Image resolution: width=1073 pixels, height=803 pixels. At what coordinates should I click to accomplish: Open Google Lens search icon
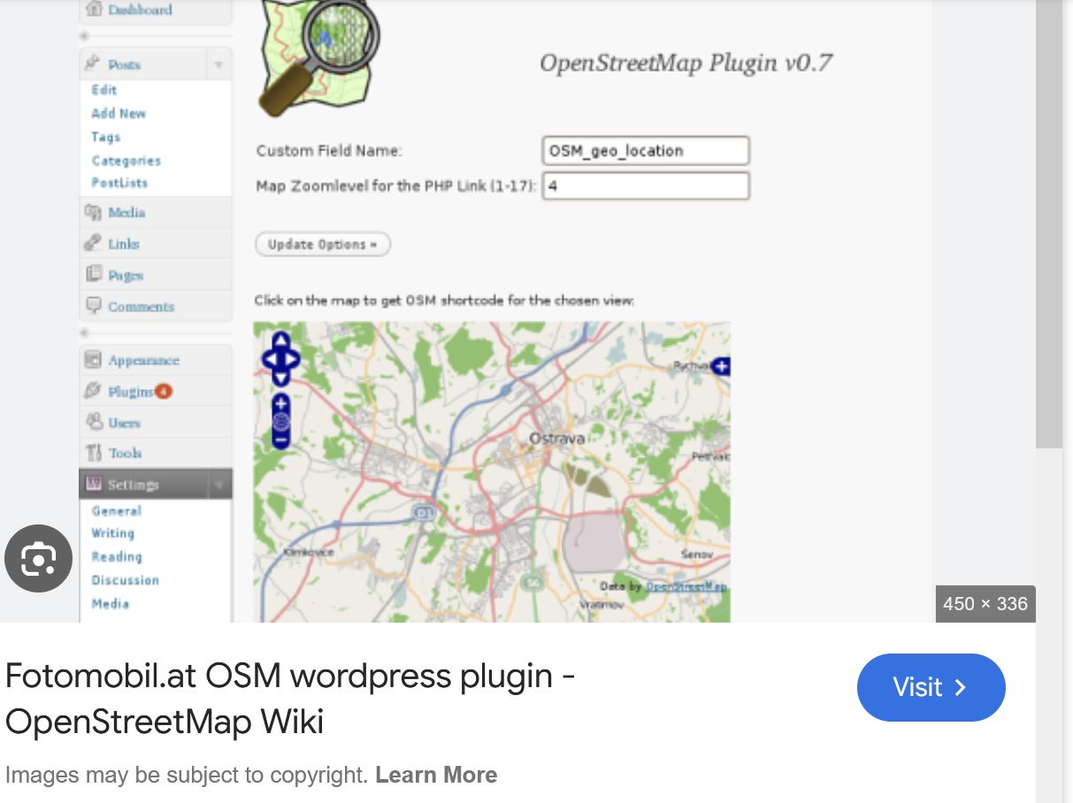tap(38, 558)
